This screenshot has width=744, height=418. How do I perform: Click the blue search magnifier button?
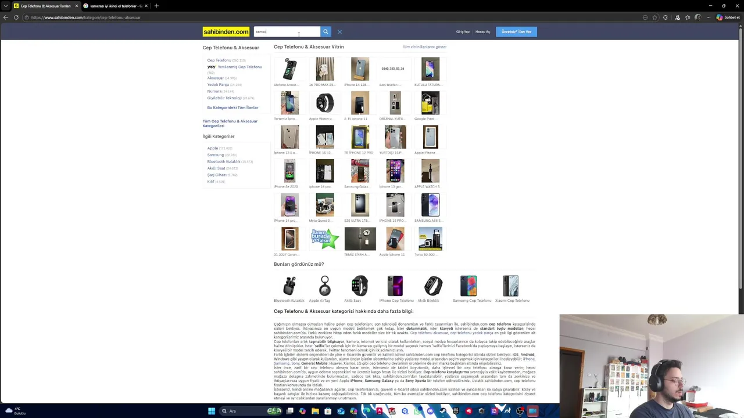(325, 32)
